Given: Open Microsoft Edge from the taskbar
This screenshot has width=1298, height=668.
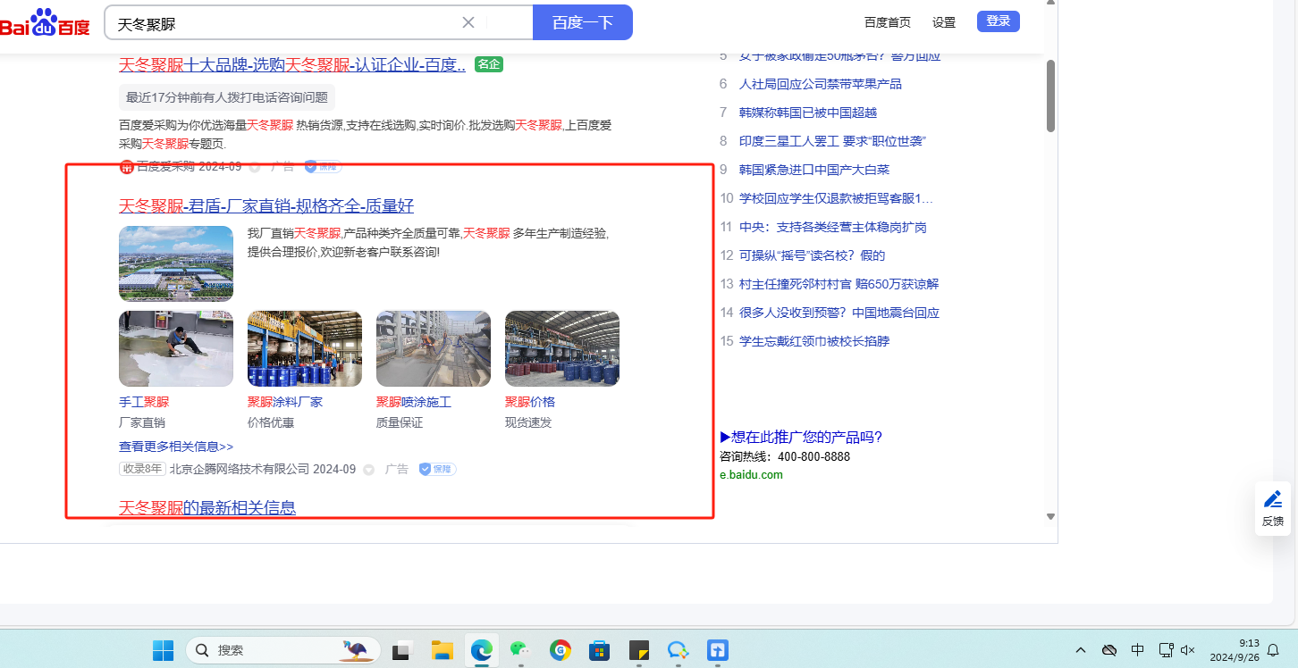Looking at the screenshot, I should [483, 649].
